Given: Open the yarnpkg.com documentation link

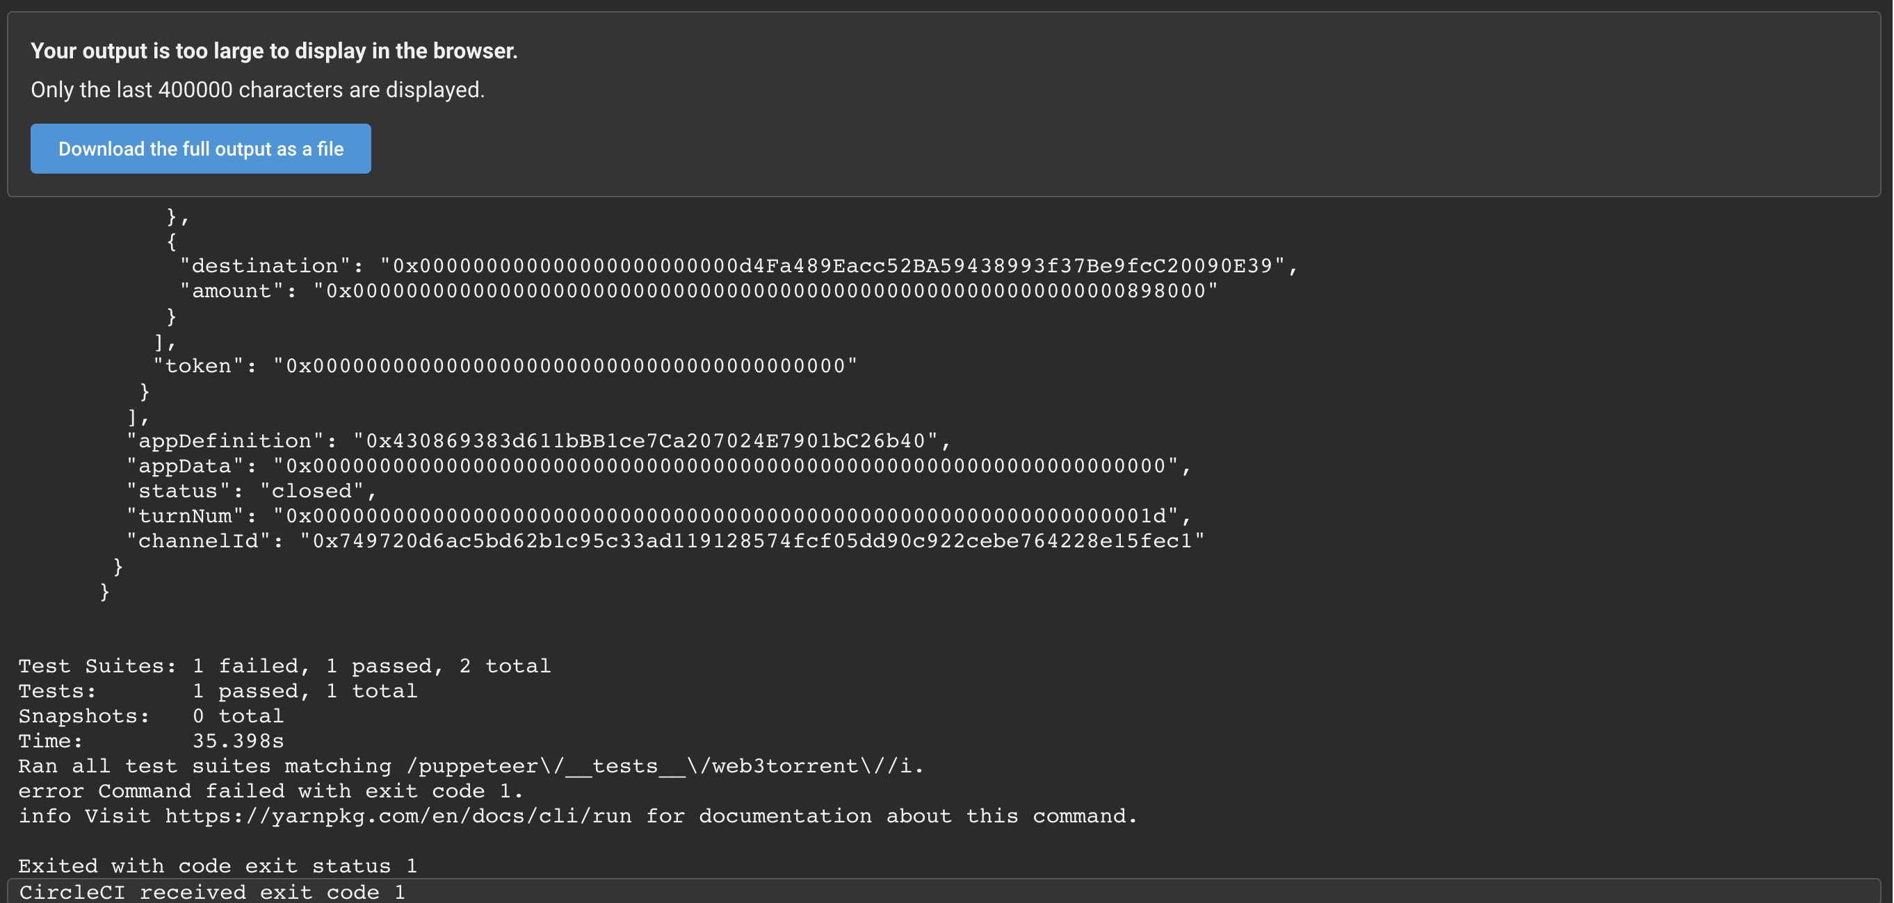Looking at the screenshot, I should [397, 815].
